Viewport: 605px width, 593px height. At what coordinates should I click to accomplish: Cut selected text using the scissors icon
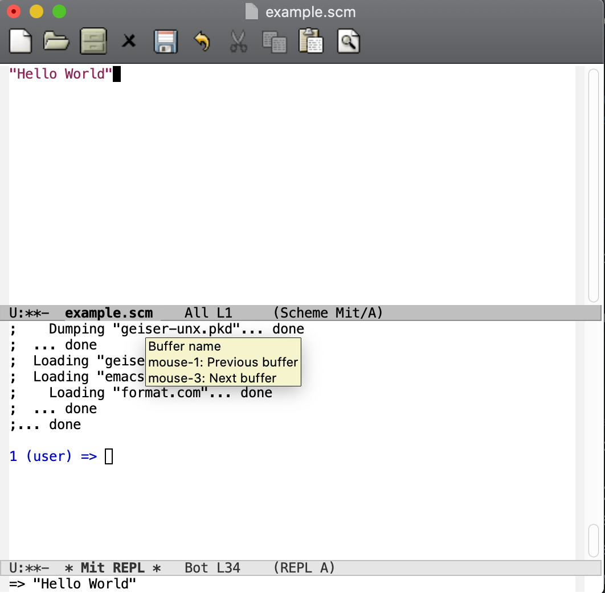coord(238,40)
